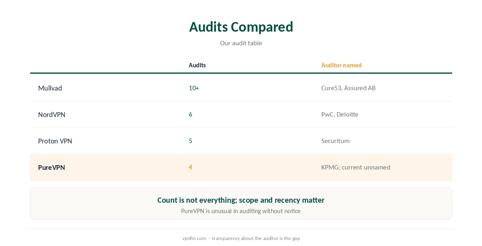Click PureVPN's audit count '4'
Screen dimensions: 482x246
190,167
